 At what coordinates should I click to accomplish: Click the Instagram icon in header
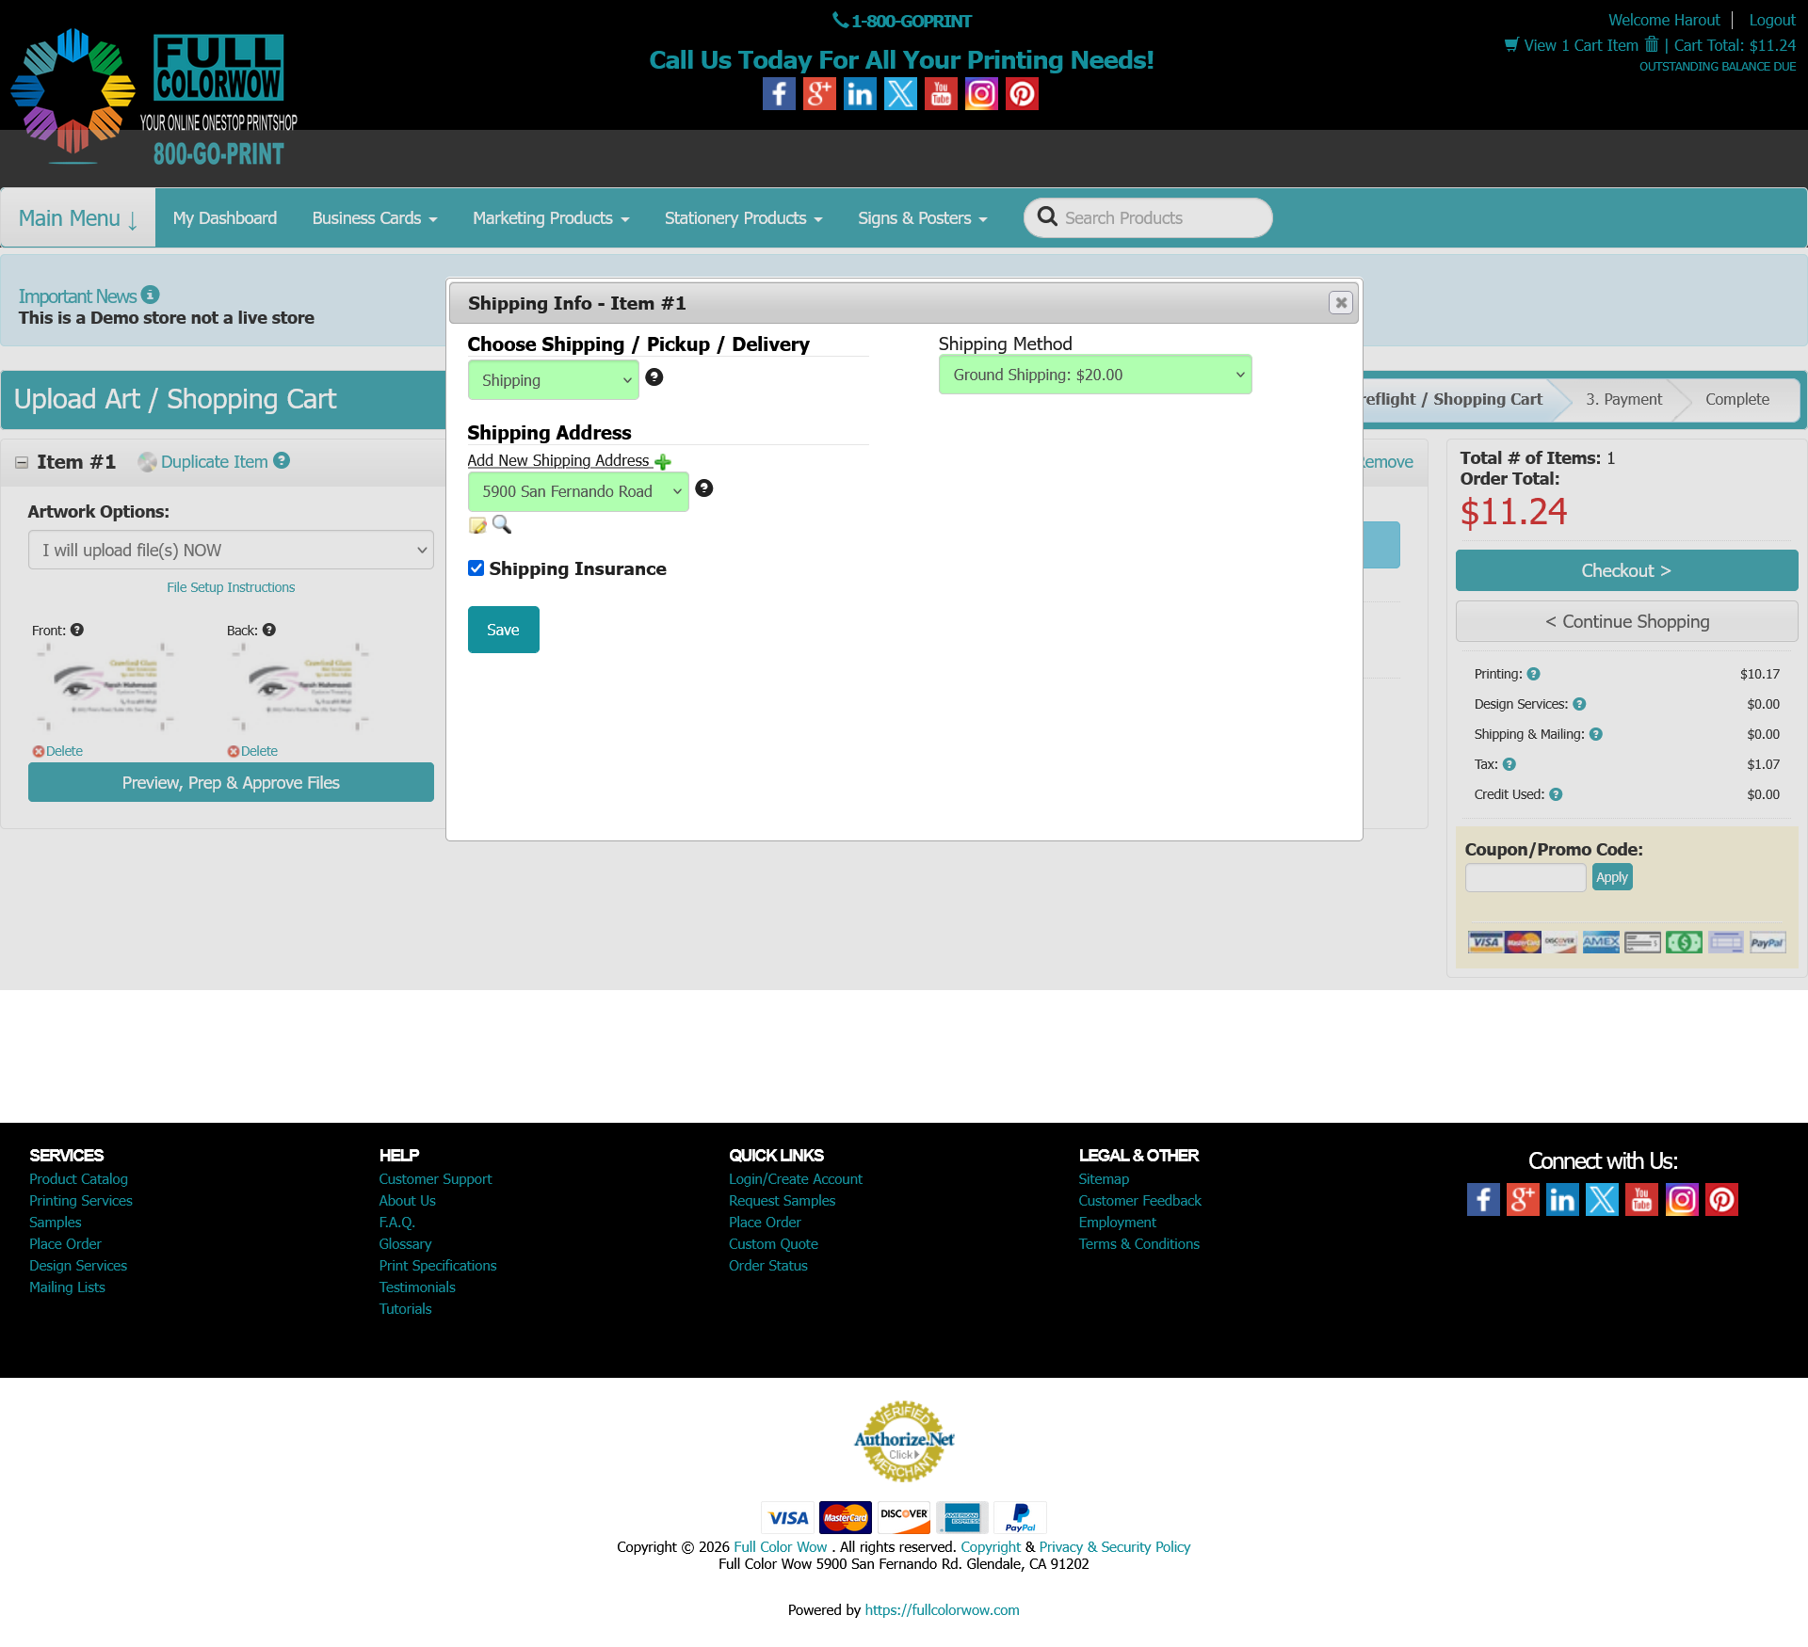pos(981,94)
